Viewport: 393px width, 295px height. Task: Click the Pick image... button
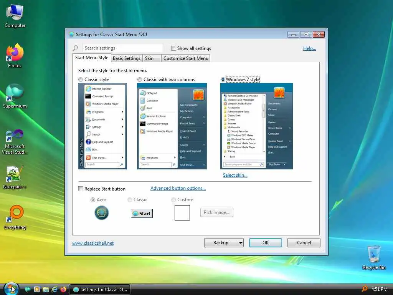[x=217, y=212]
